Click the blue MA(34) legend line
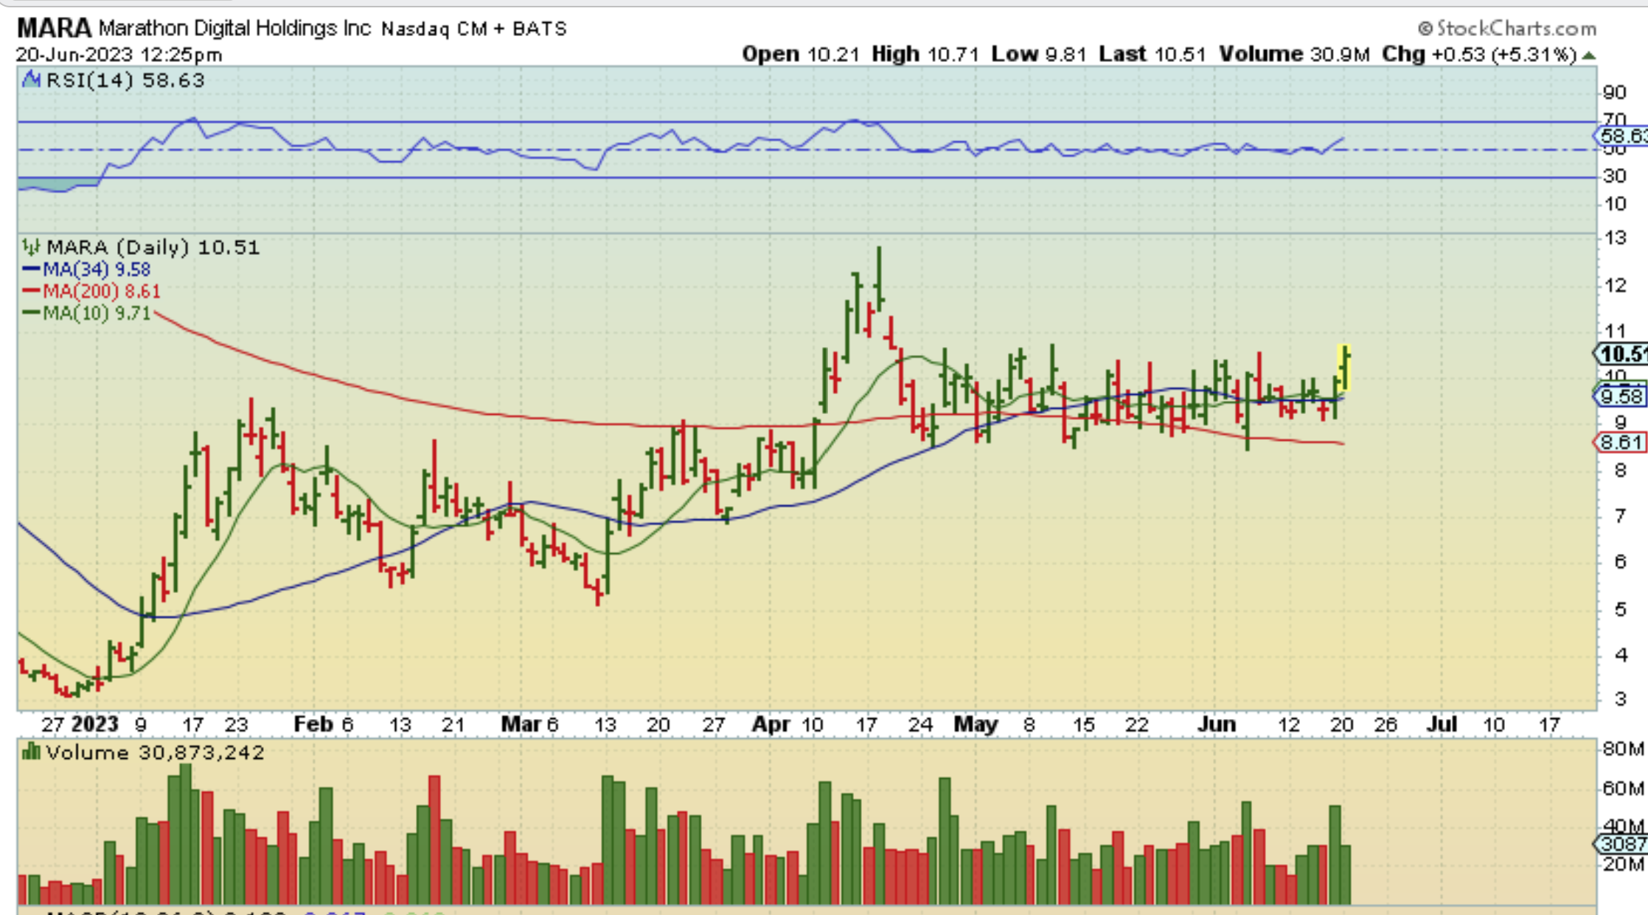1648x915 pixels. (x=31, y=270)
